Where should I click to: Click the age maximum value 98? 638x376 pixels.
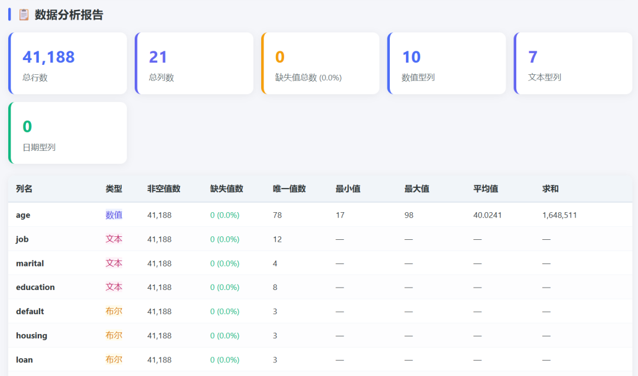409,215
